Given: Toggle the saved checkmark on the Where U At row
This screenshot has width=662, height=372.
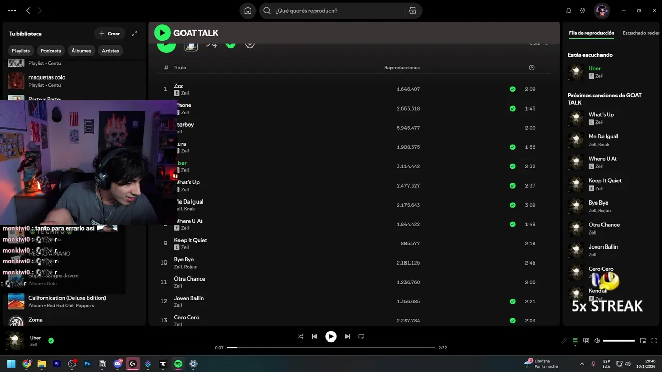Looking at the screenshot, I should point(513,224).
